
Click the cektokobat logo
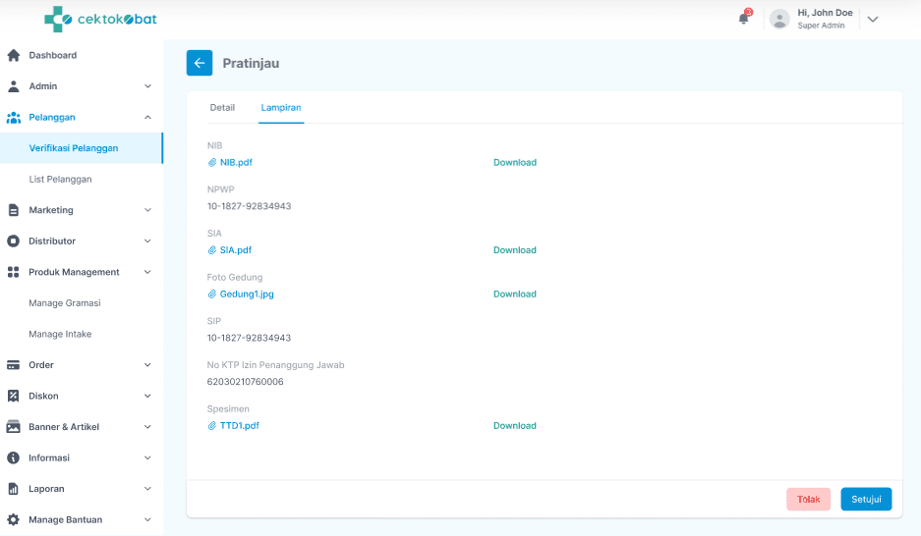tap(100, 19)
